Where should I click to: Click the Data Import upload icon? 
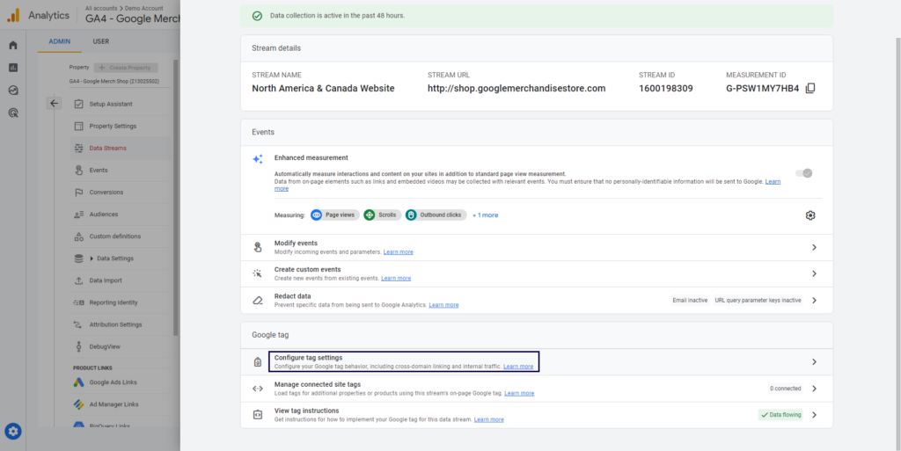pyautogui.click(x=78, y=280)
